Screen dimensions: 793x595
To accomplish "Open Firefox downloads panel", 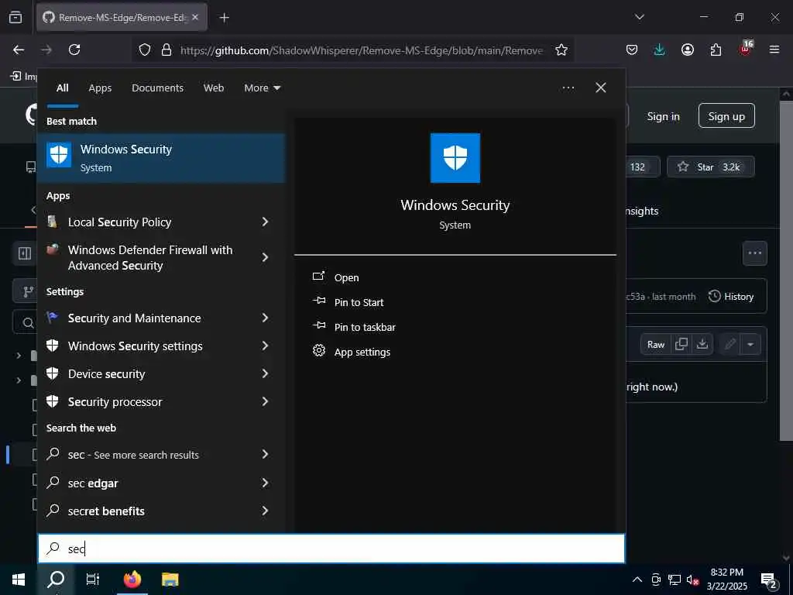I will click(659, 50).
